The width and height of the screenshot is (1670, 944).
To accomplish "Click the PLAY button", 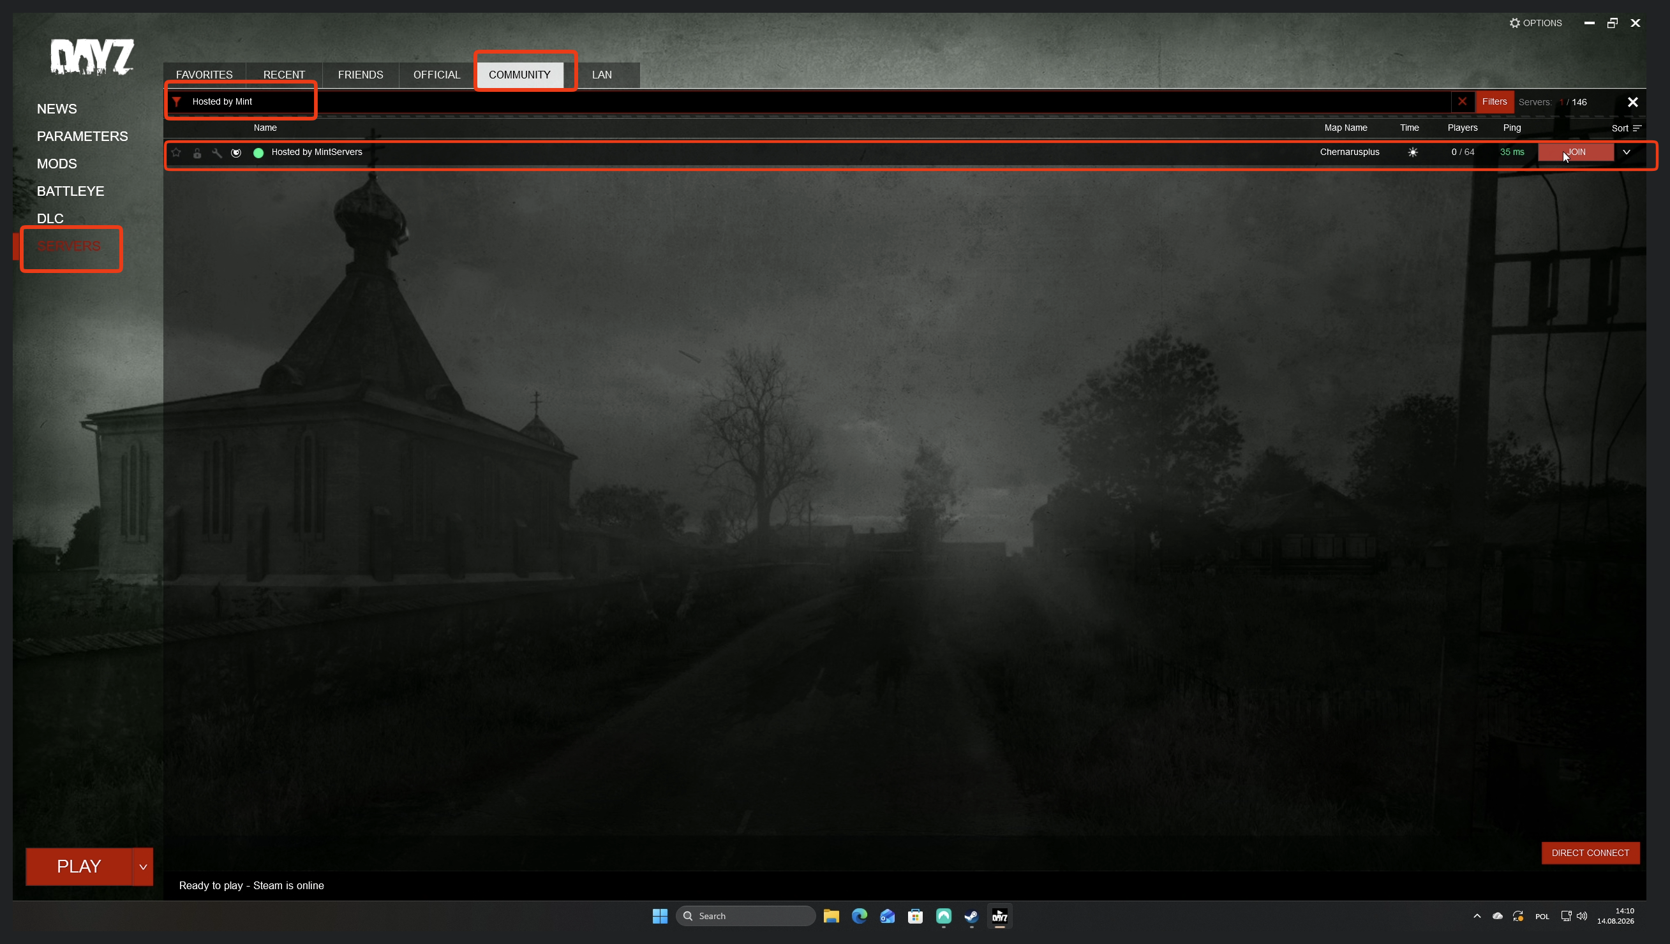I will tap(78, 867).
